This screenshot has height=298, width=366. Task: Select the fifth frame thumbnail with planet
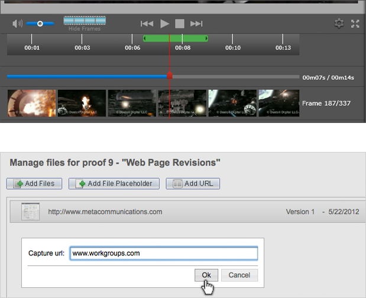tap(232, 103)
